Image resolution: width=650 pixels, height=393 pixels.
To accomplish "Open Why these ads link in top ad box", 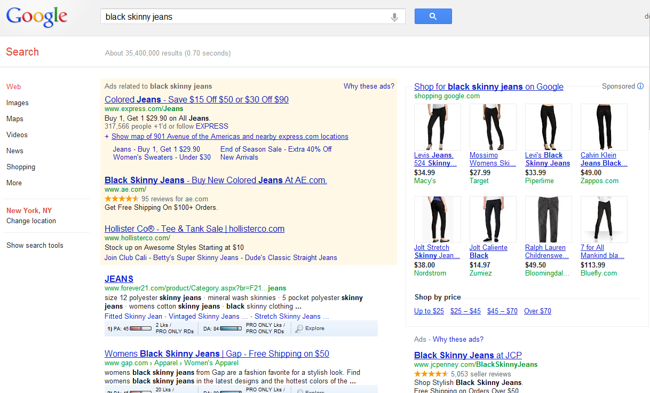I will pos(369,86).
